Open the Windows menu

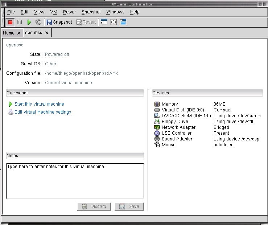click(115, 12)
